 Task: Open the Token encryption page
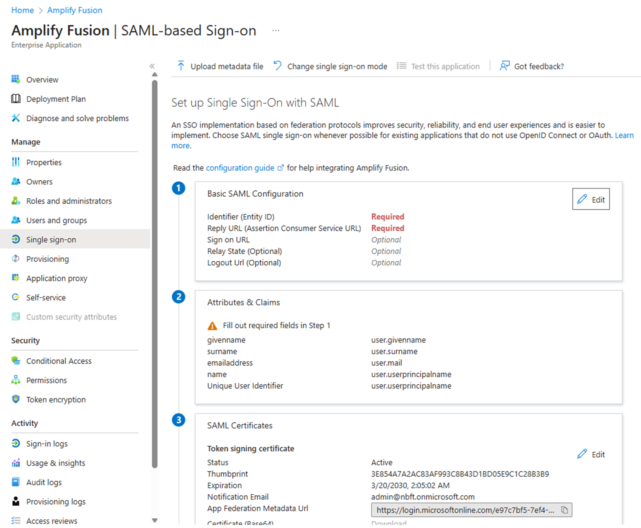(x=56, y=399)
